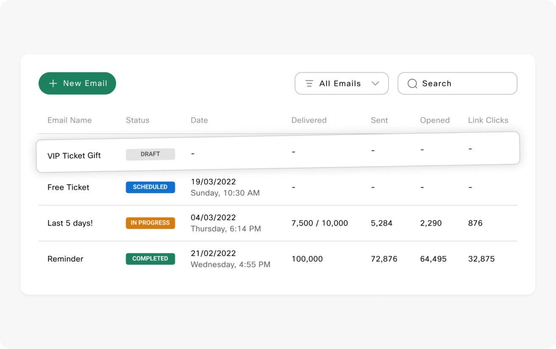Expand the All Emails dropdown chevron
Viewport: 556px width, 349px height.
pos(375,83)
